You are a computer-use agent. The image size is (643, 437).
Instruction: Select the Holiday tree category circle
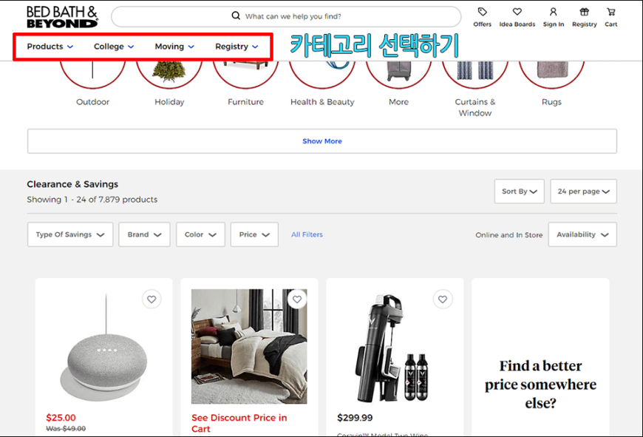pos(169,74)
